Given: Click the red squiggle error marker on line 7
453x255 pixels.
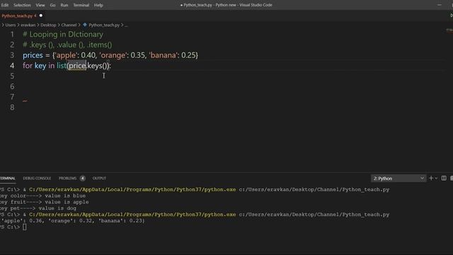Looking at the screenshot, I should coord(25,101).
